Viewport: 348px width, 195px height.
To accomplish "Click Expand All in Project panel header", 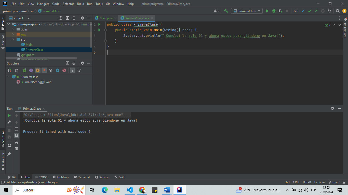I will coord(67,18).
